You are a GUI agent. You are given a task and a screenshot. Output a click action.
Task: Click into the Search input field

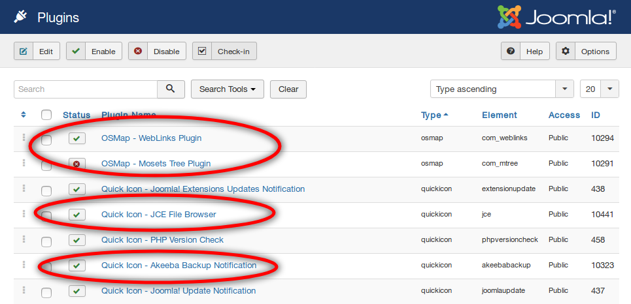tap(85, 89)
